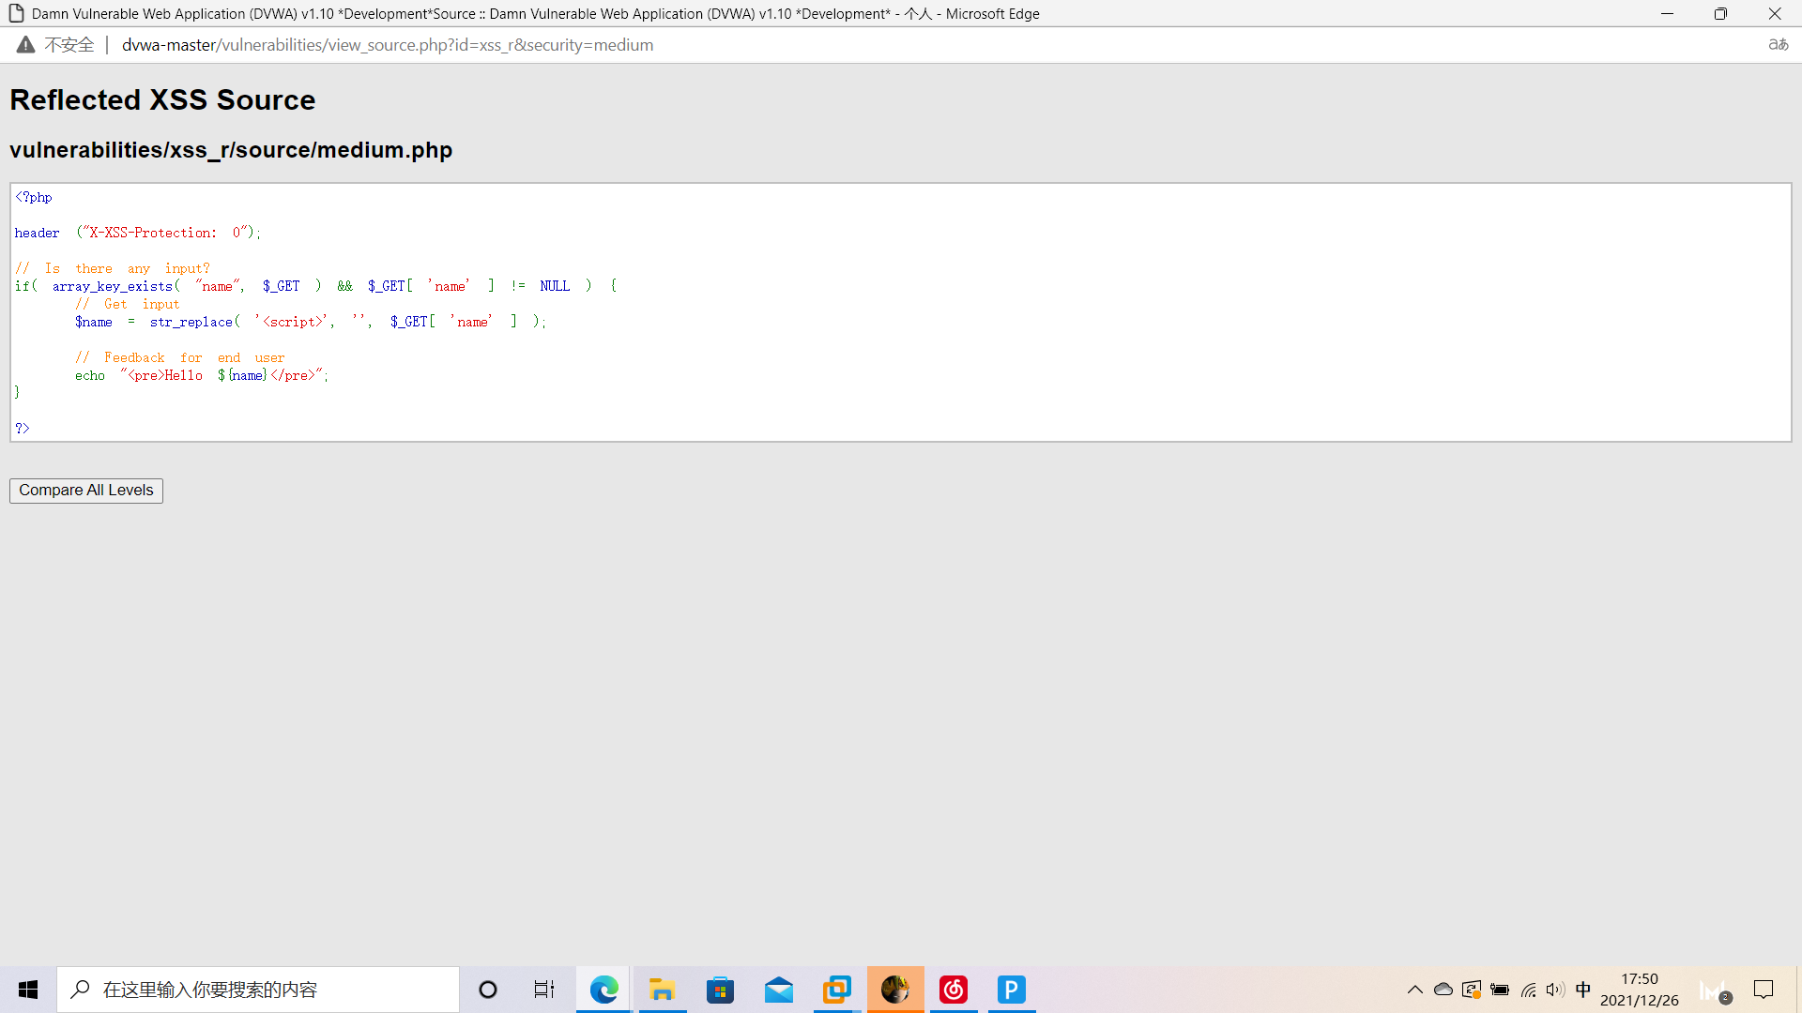Open Task View on the taskbar
The width and height of the screenshot is (1802, 1013).
pos(544,990)
